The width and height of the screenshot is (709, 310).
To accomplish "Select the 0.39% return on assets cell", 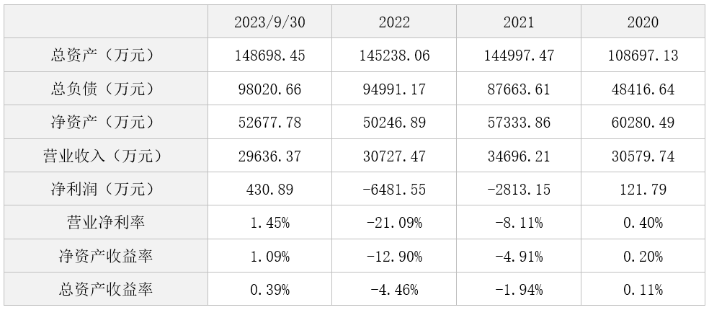I will [x=270, y=288].
